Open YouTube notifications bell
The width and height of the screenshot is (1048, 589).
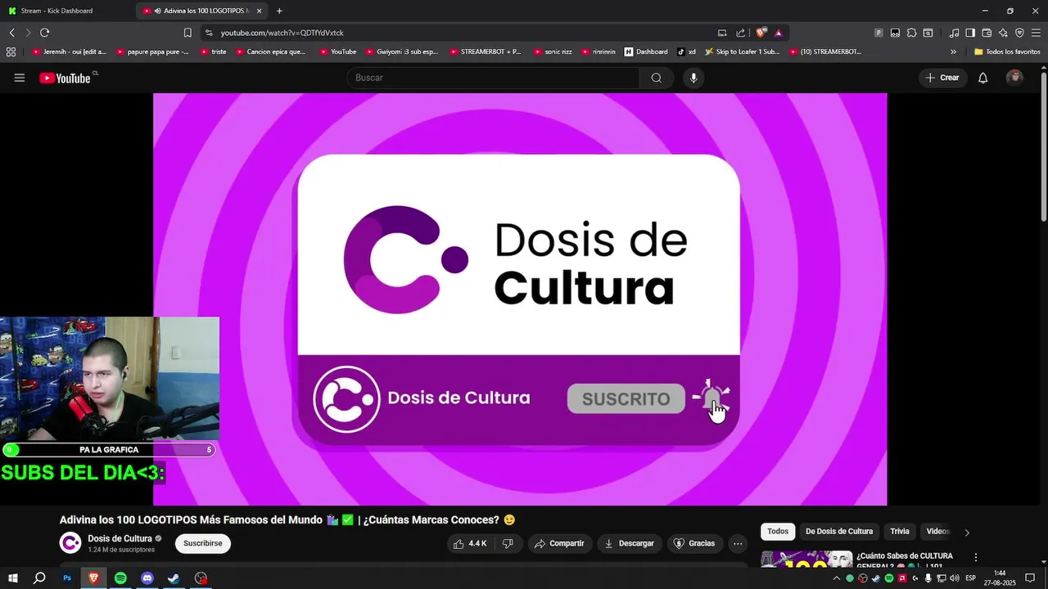tap(983, 78)
